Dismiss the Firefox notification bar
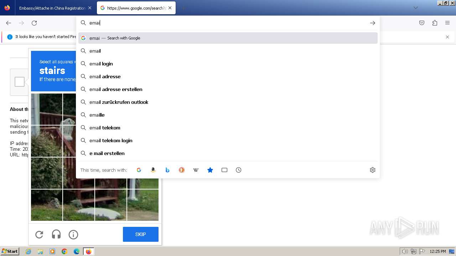 pos(447,37)
